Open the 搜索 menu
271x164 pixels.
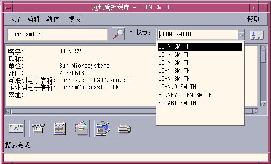[74, 19]
